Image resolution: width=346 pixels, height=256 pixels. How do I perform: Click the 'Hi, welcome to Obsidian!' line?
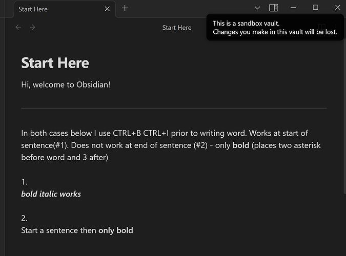(x=66, y=84)
